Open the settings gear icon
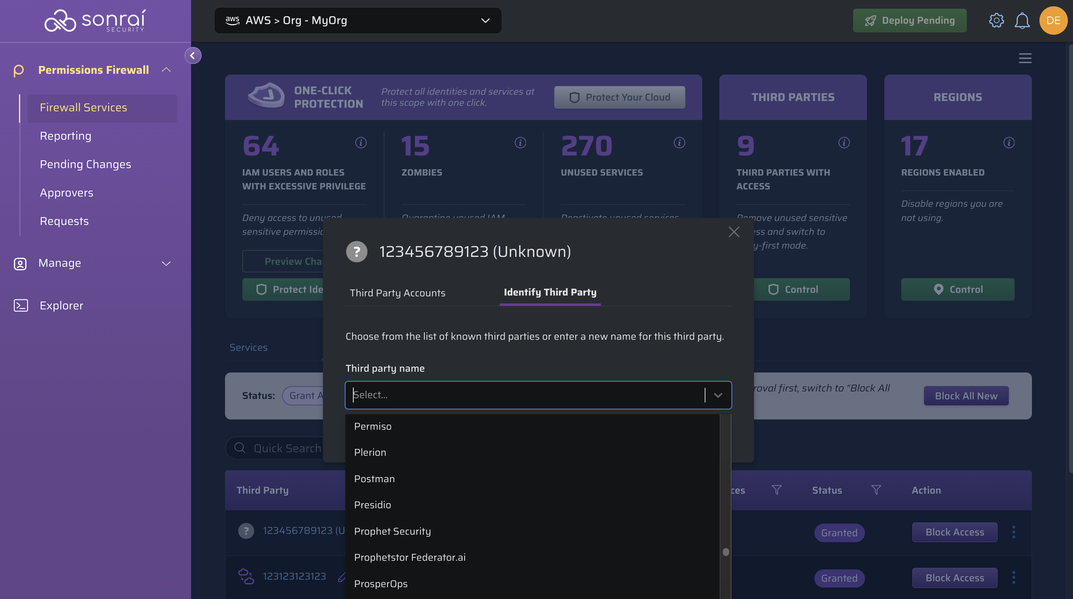 [x=996, y=21]
